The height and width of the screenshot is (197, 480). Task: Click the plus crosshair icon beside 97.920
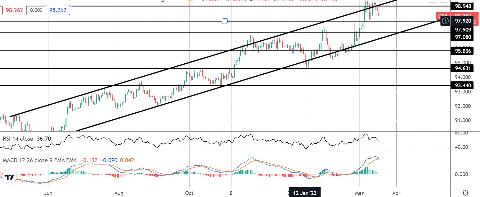coord(445,21)
